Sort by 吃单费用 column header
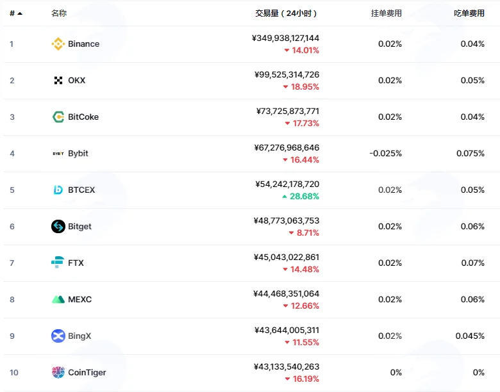Viewport: 500px width, 392px height. point(469,13)
